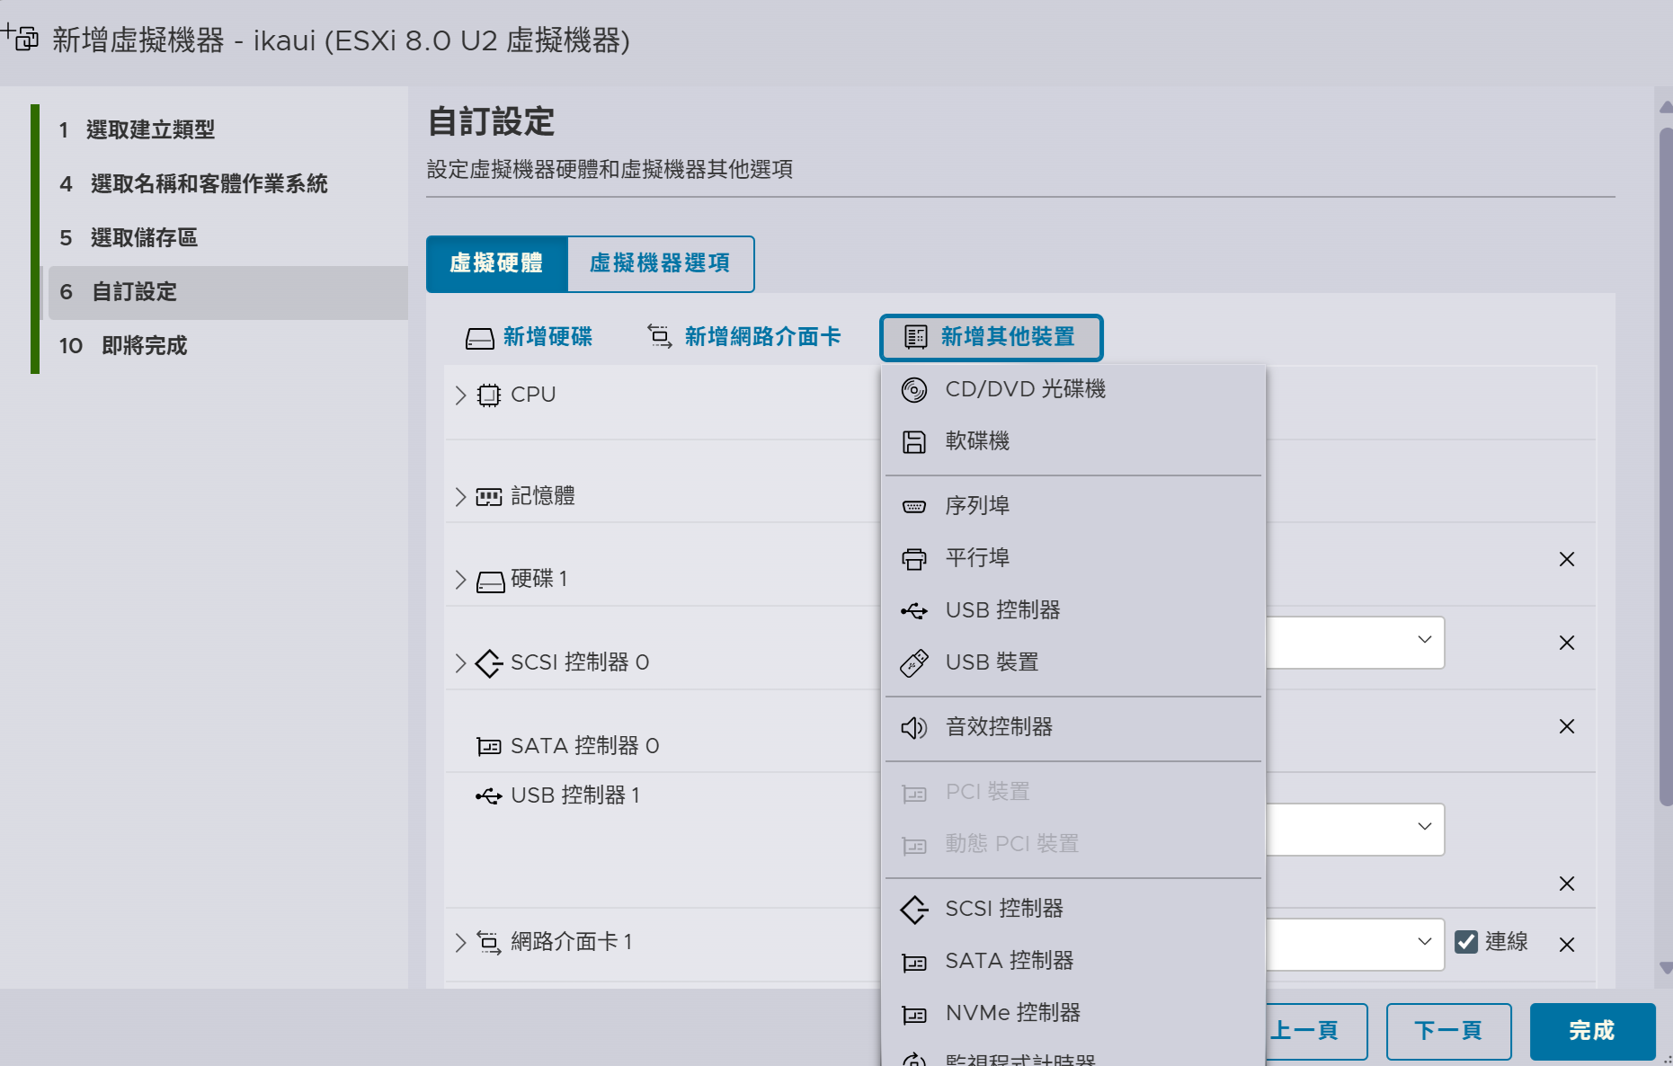The height and width of the screenshot is (1066, 1673).
Task: Click the SATA 控制器 0 row icon
Action: coord(488,746)
